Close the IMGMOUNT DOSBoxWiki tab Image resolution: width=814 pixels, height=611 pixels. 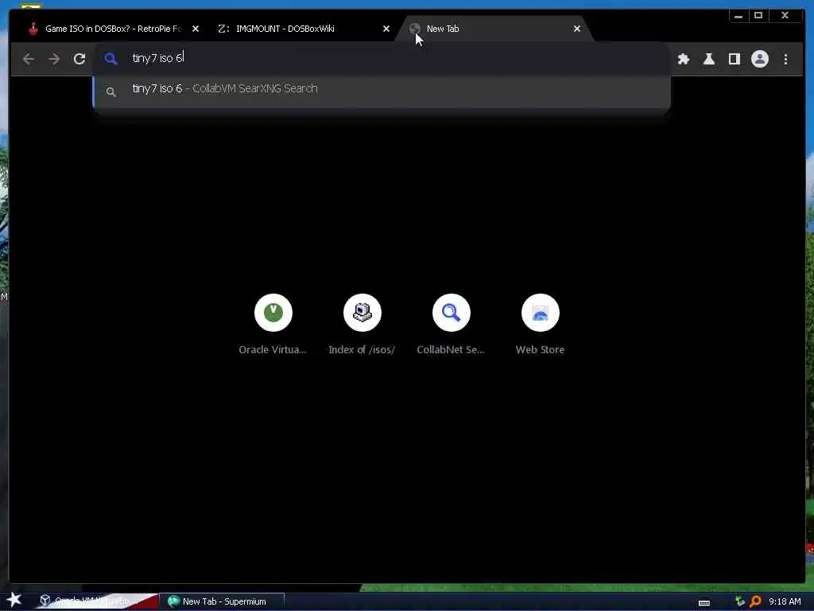386,29
